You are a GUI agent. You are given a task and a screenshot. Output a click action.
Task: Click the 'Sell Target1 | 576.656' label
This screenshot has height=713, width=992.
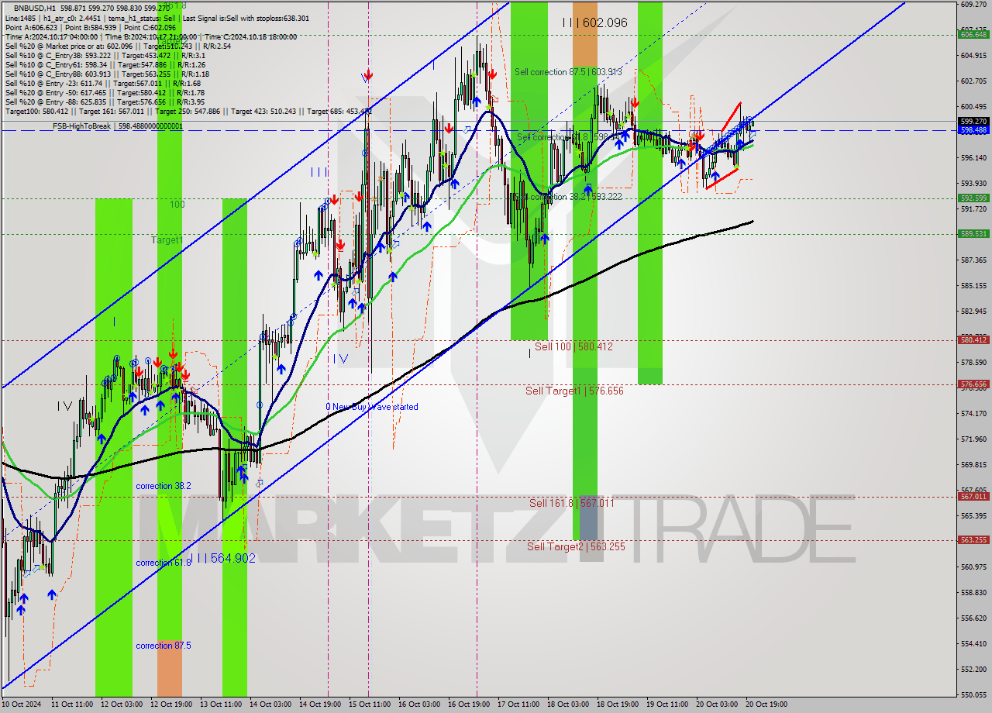[574, 391]
